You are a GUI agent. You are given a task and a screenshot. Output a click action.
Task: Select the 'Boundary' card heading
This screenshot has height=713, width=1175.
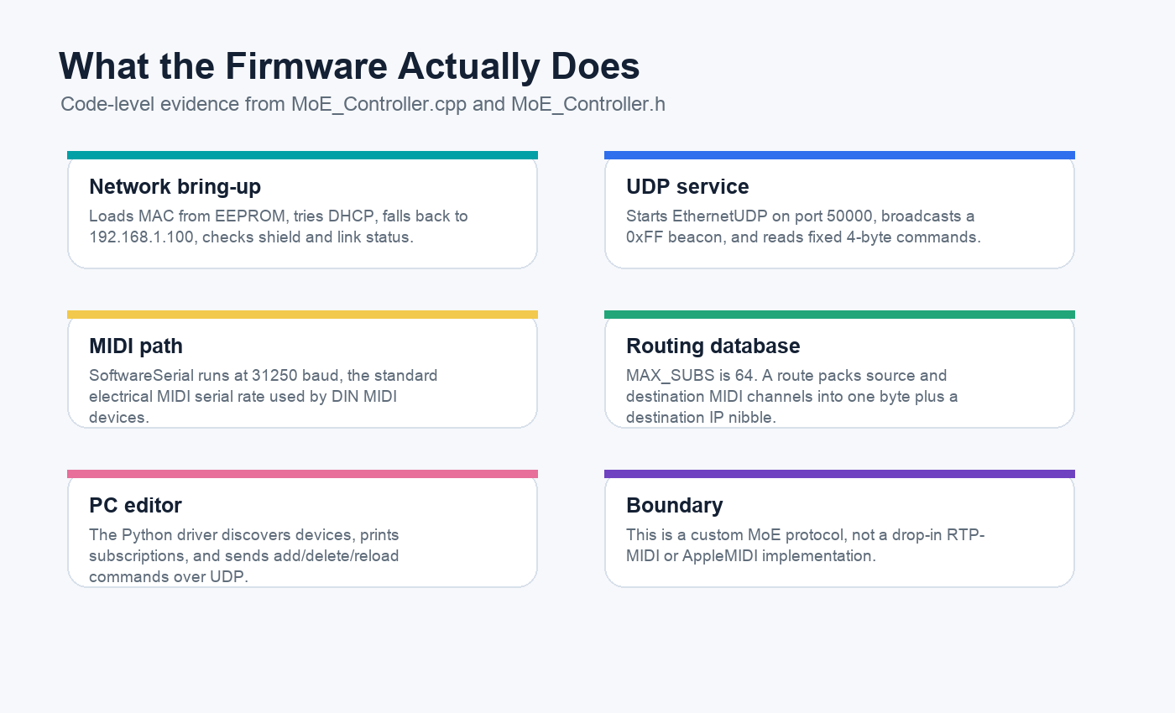pyautogui.click(x=674, y=505)
